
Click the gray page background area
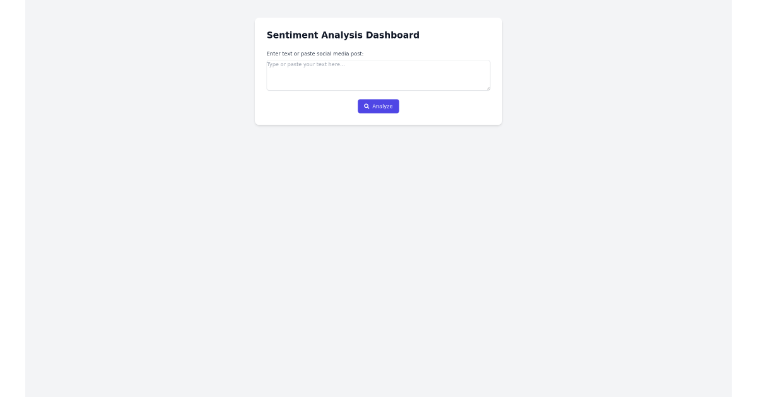pyautogui.click(x=126, y=252)
